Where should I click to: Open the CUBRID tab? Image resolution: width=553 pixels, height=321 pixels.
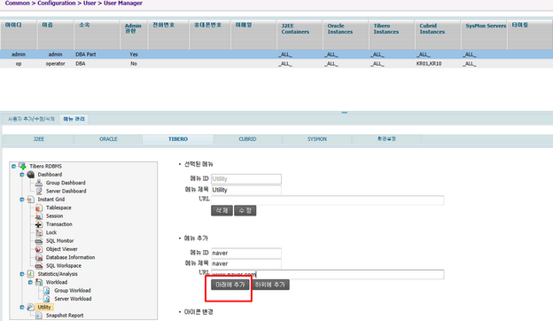pyautogui.click(x=247, y=139)
